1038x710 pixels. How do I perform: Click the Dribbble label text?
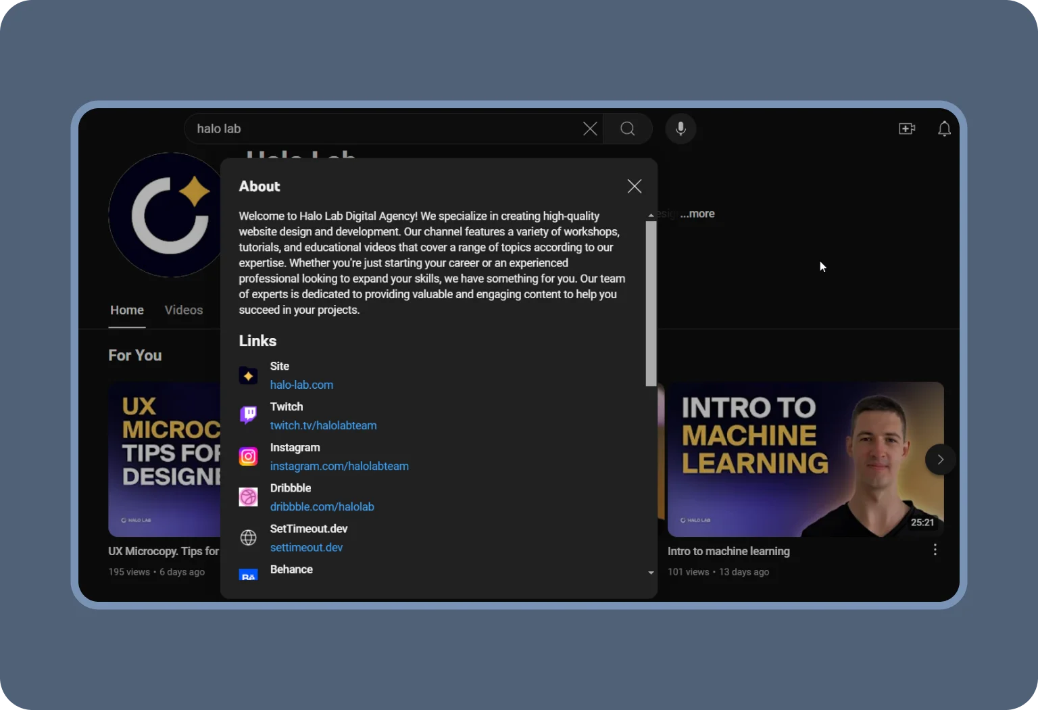coord(291,488)
